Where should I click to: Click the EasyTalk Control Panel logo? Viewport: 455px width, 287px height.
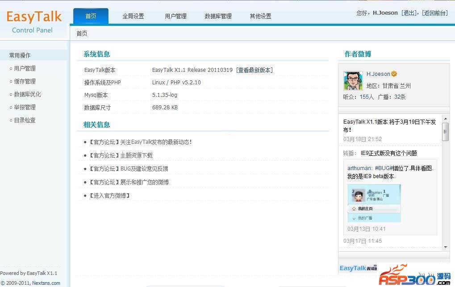click(33, 22)
